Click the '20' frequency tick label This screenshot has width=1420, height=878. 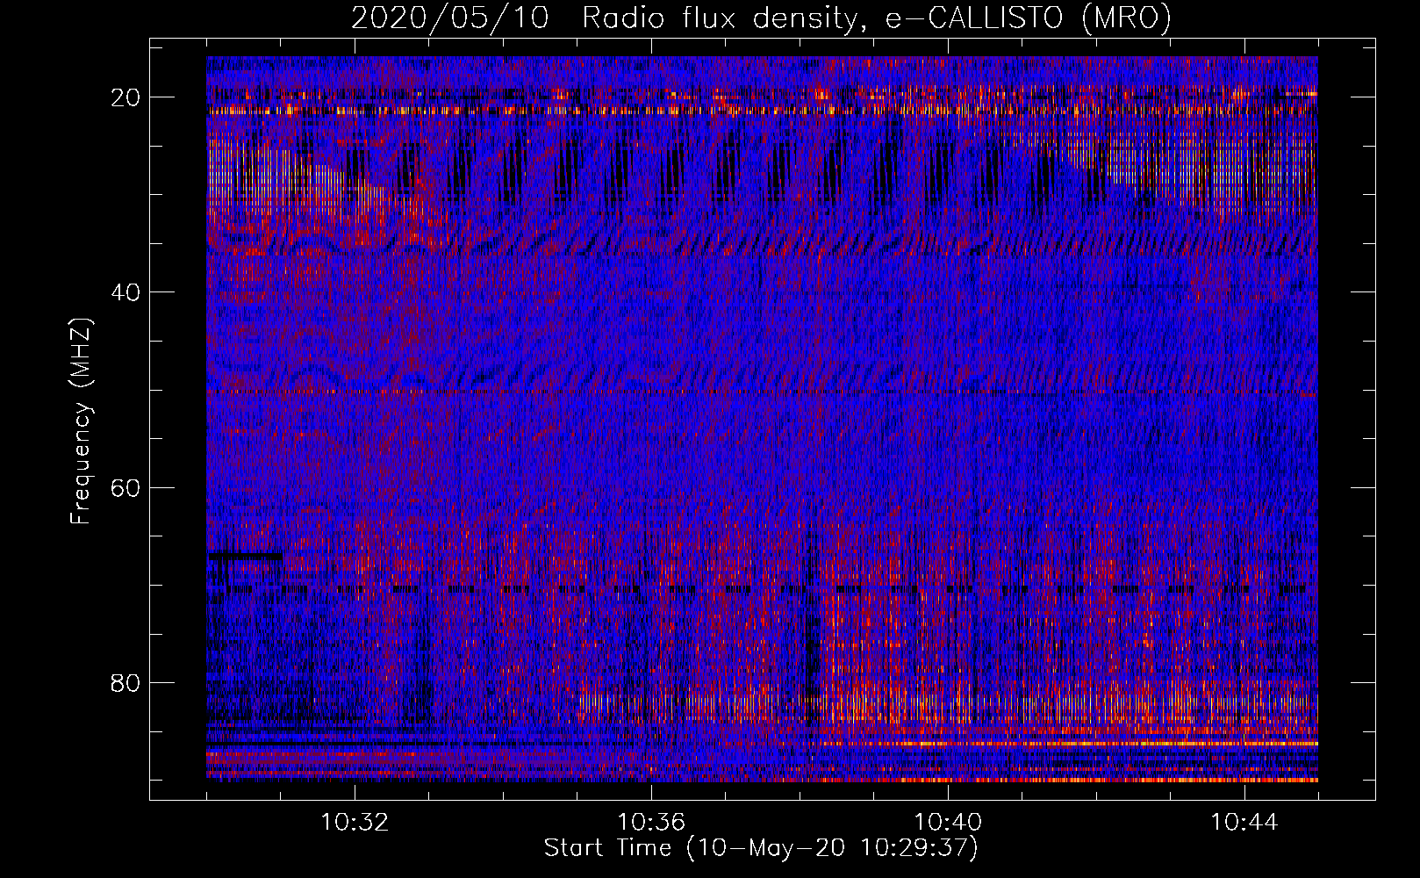click(126, 97)
